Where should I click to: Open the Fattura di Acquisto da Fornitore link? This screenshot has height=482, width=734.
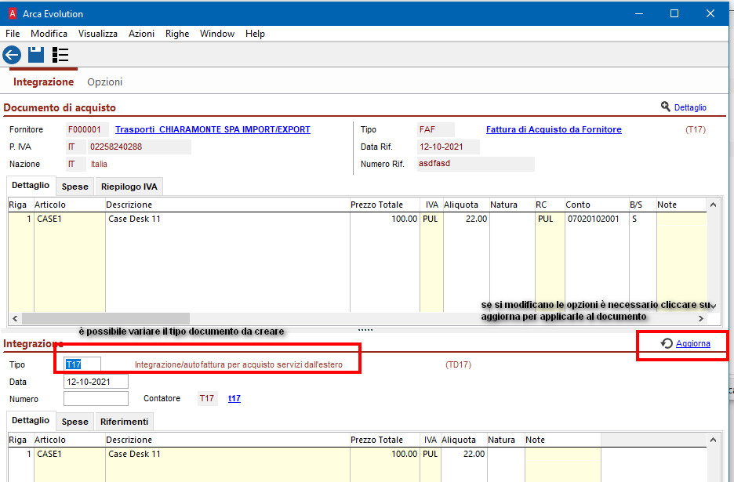(x=554, y=129)
